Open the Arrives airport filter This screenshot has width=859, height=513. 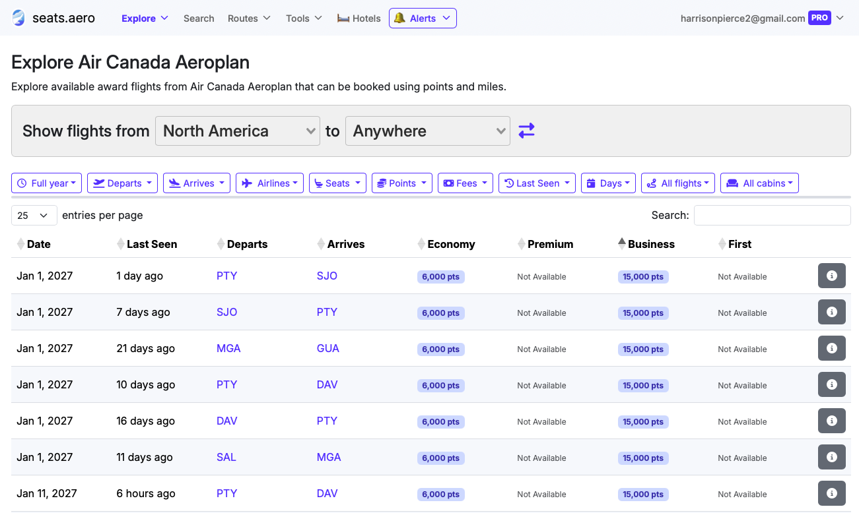[197, 183]
